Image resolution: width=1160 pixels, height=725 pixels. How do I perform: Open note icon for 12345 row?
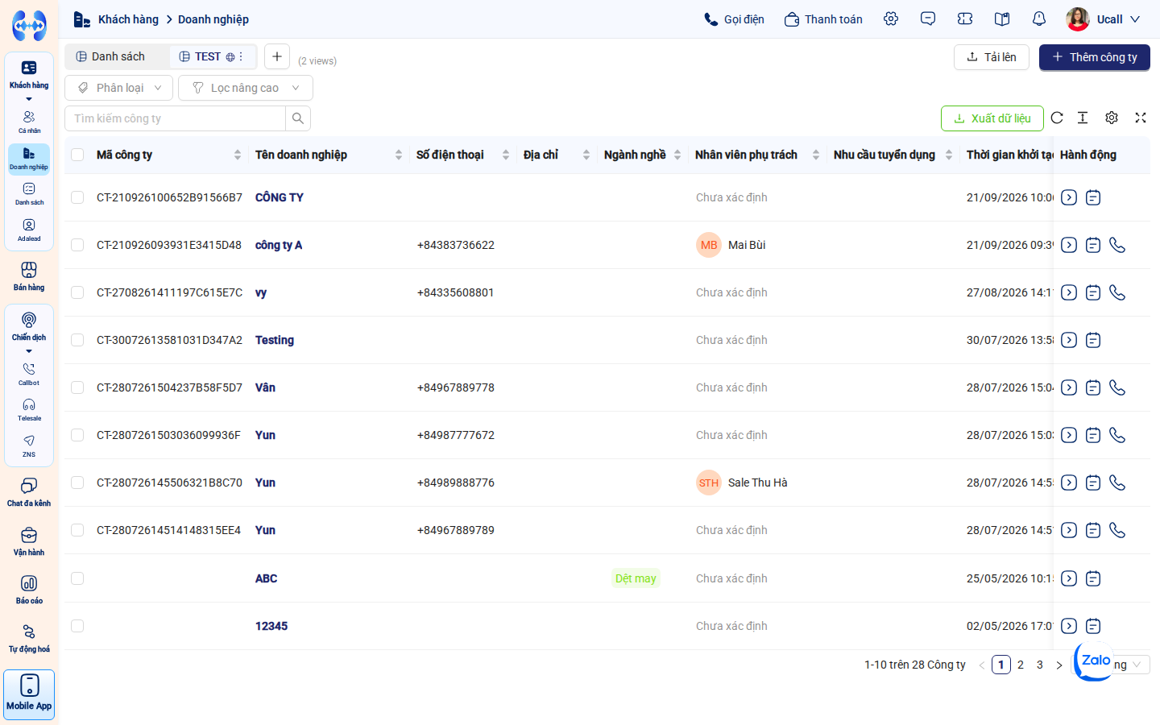point(1093,626)
